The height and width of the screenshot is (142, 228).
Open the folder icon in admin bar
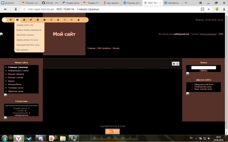pos(44,20)
